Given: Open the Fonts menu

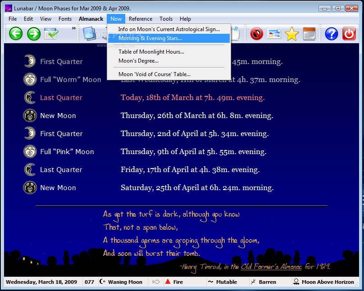Looking at the screenshot, I should (x=65, y=19).
